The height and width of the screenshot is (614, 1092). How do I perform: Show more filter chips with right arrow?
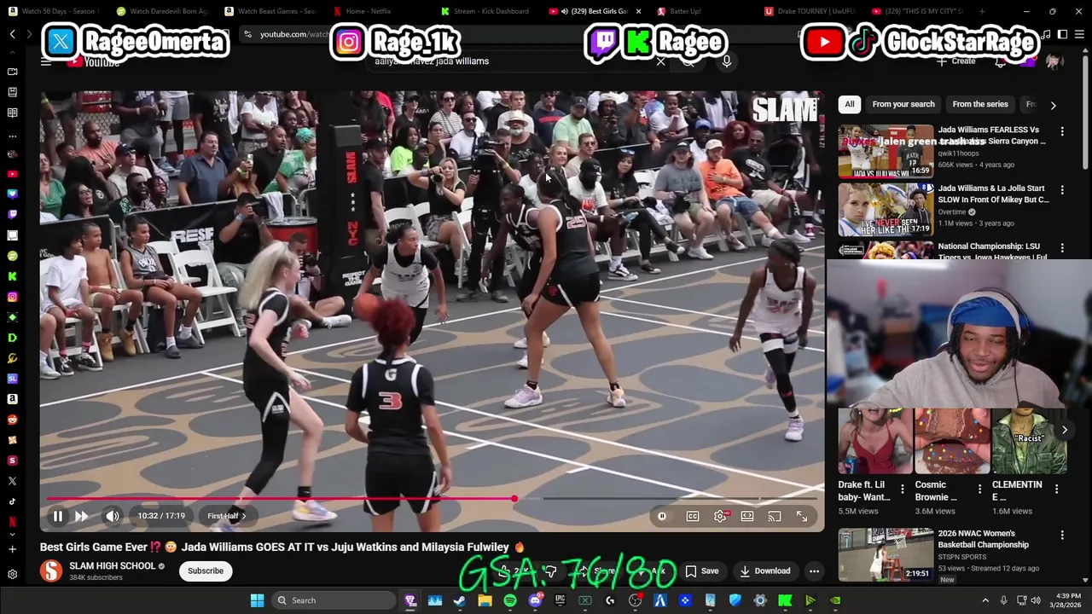[1053, 105]
